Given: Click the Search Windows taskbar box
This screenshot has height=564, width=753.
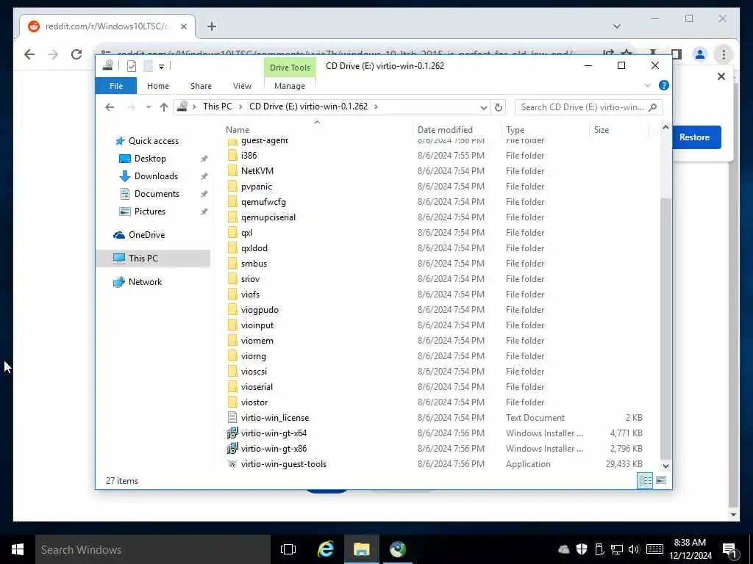Looking at the screenshot, I should tap(153, 549).
